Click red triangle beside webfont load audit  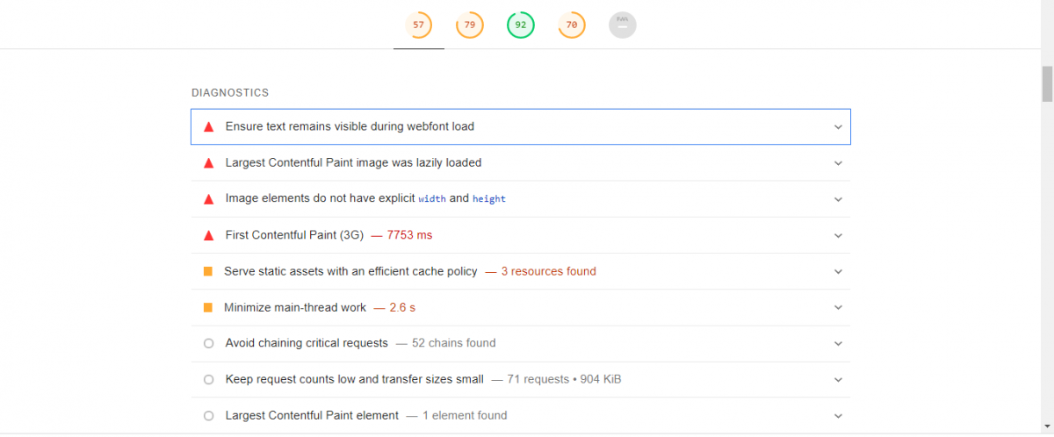pyautogui.click(x=208, y=126)
